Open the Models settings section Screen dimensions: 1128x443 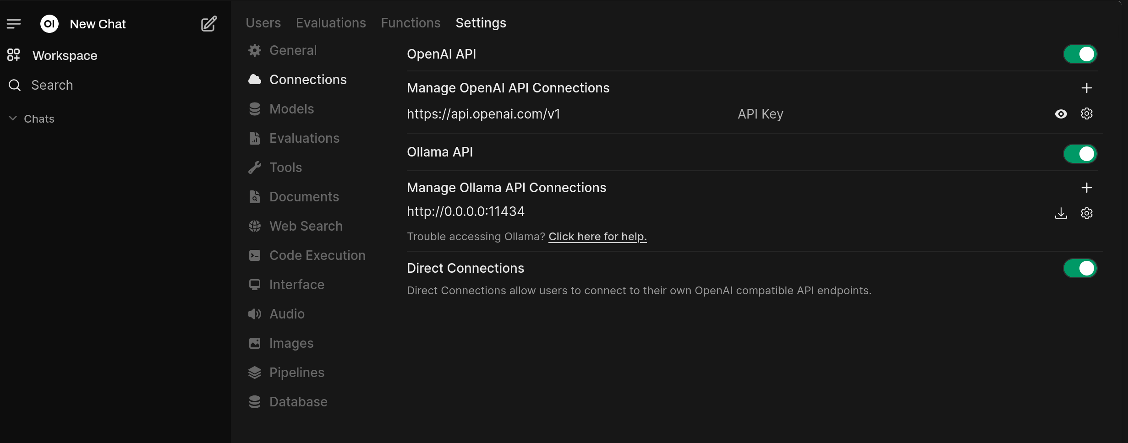pyautogui.click(x=292, y=109)
